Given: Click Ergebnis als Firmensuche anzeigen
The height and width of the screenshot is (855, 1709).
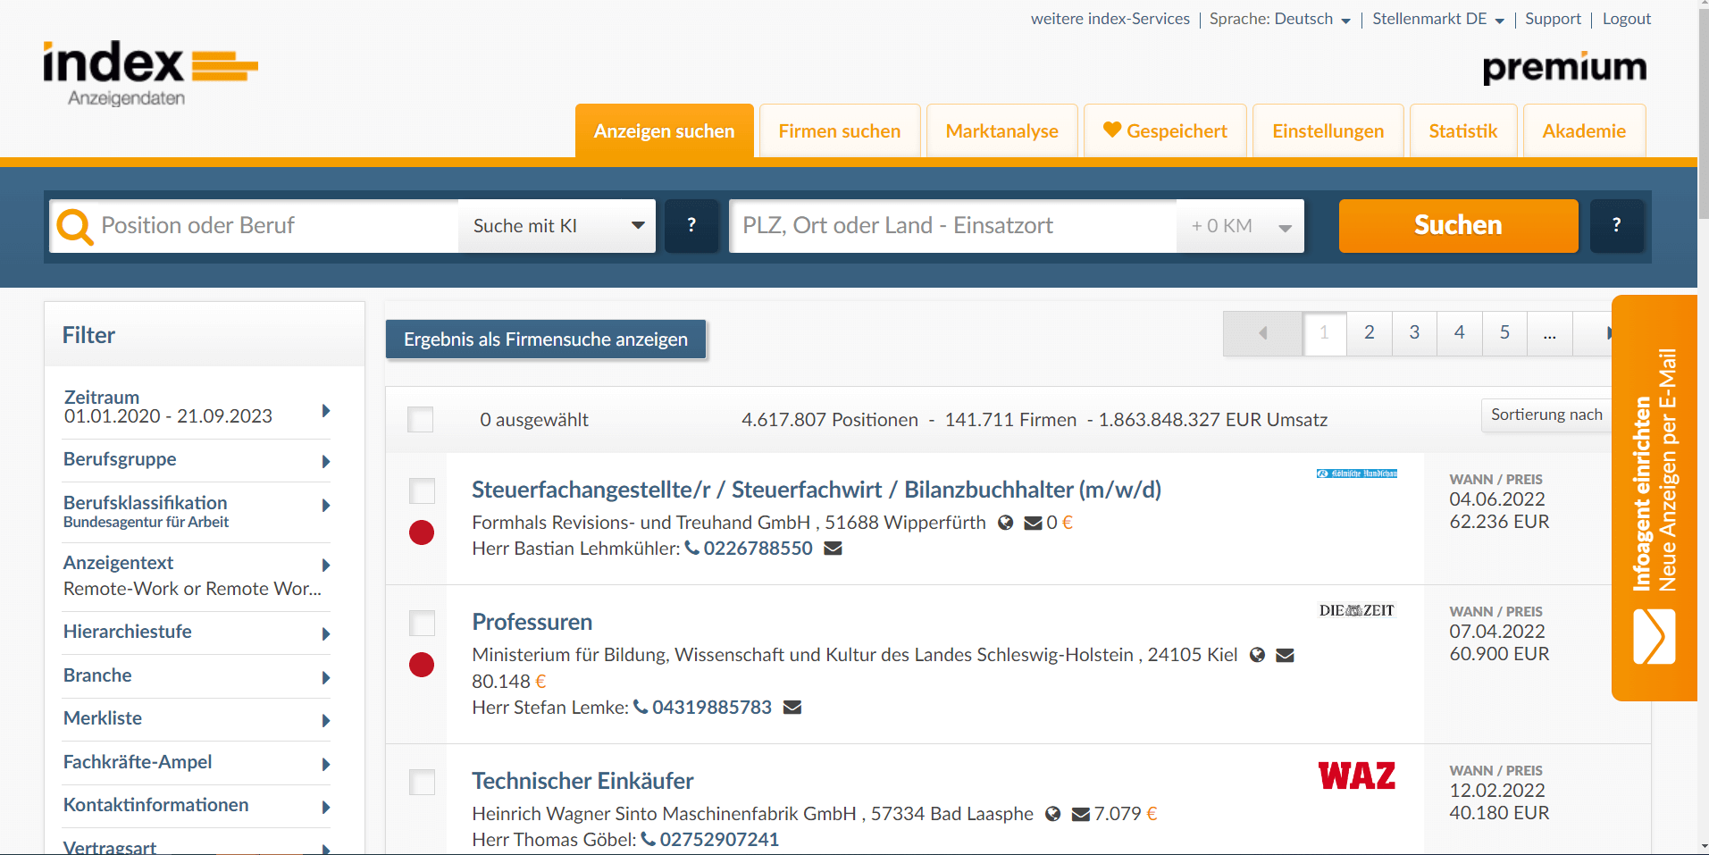Looking at the screenshot, I should [x=546, y=339].
